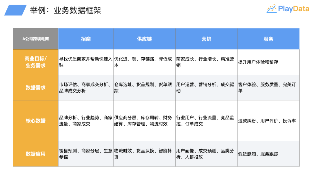Click cell 行业用户、行业流量、竞品监控、订单成交

tap(206, 121)
